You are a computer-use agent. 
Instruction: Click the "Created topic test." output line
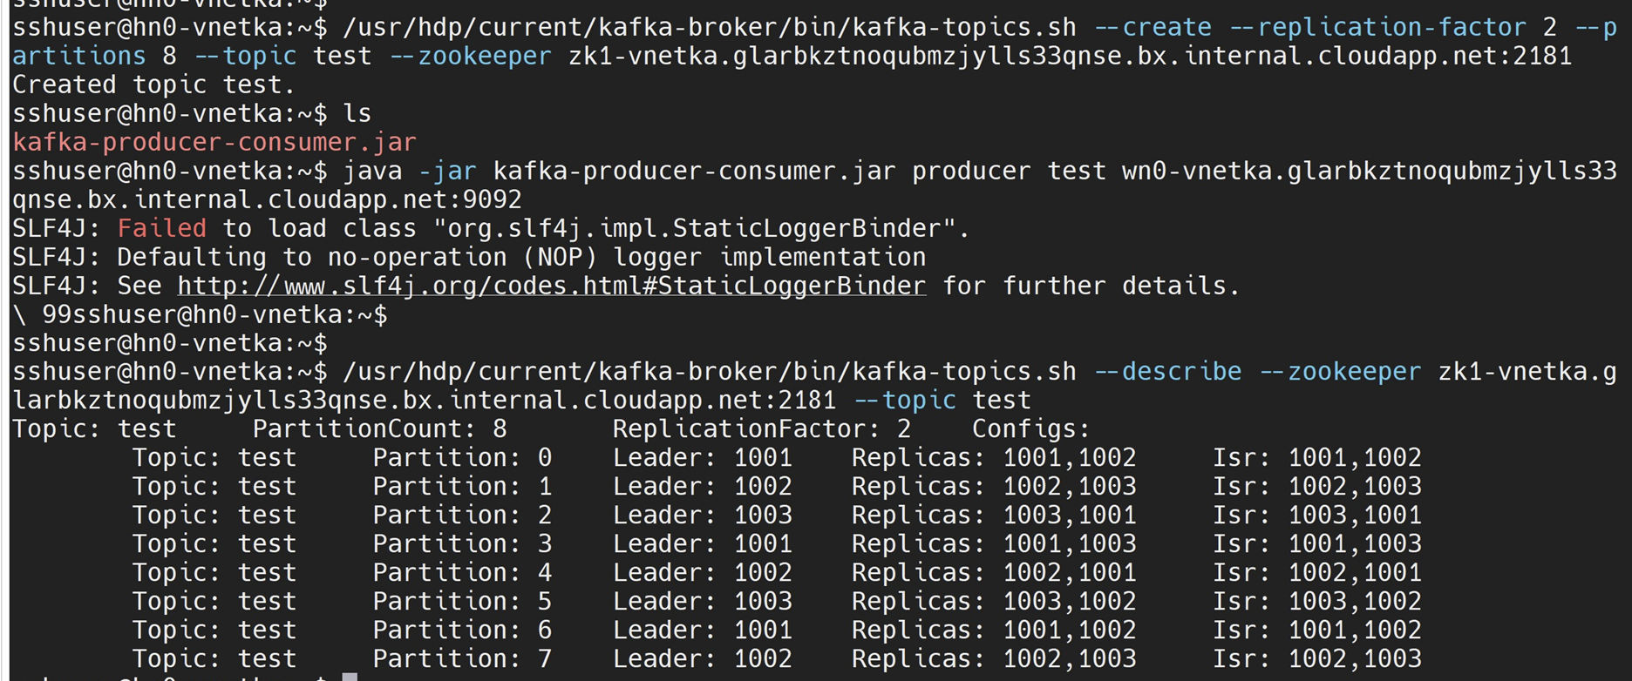click(153, 84)
